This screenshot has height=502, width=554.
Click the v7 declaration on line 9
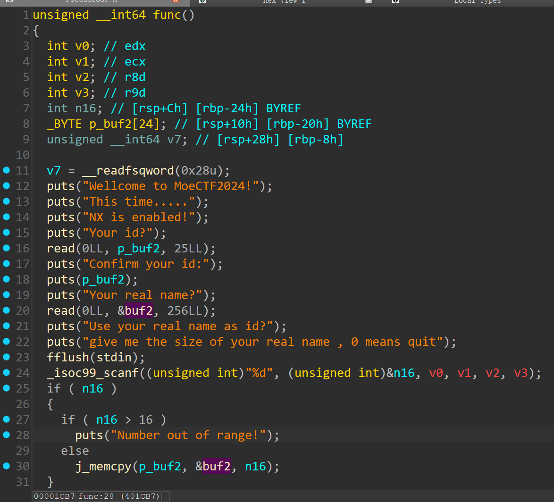(174, 139)
